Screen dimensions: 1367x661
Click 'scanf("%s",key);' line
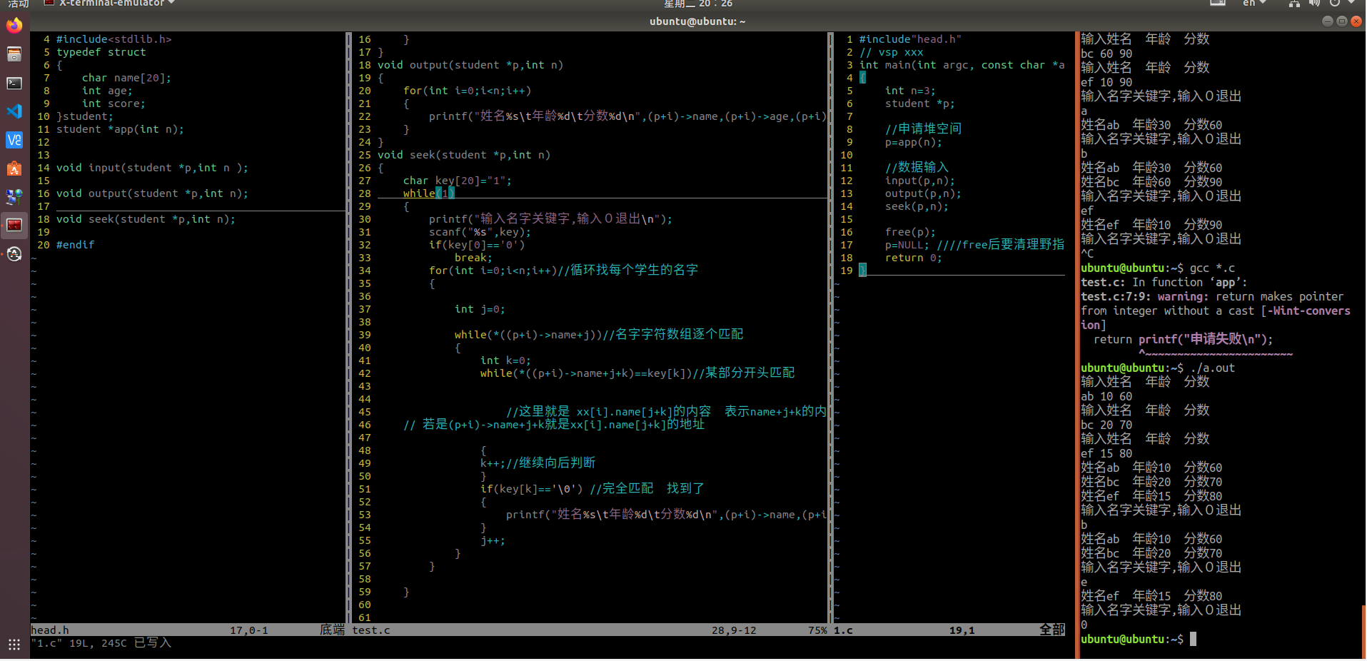tap(480, 232)
